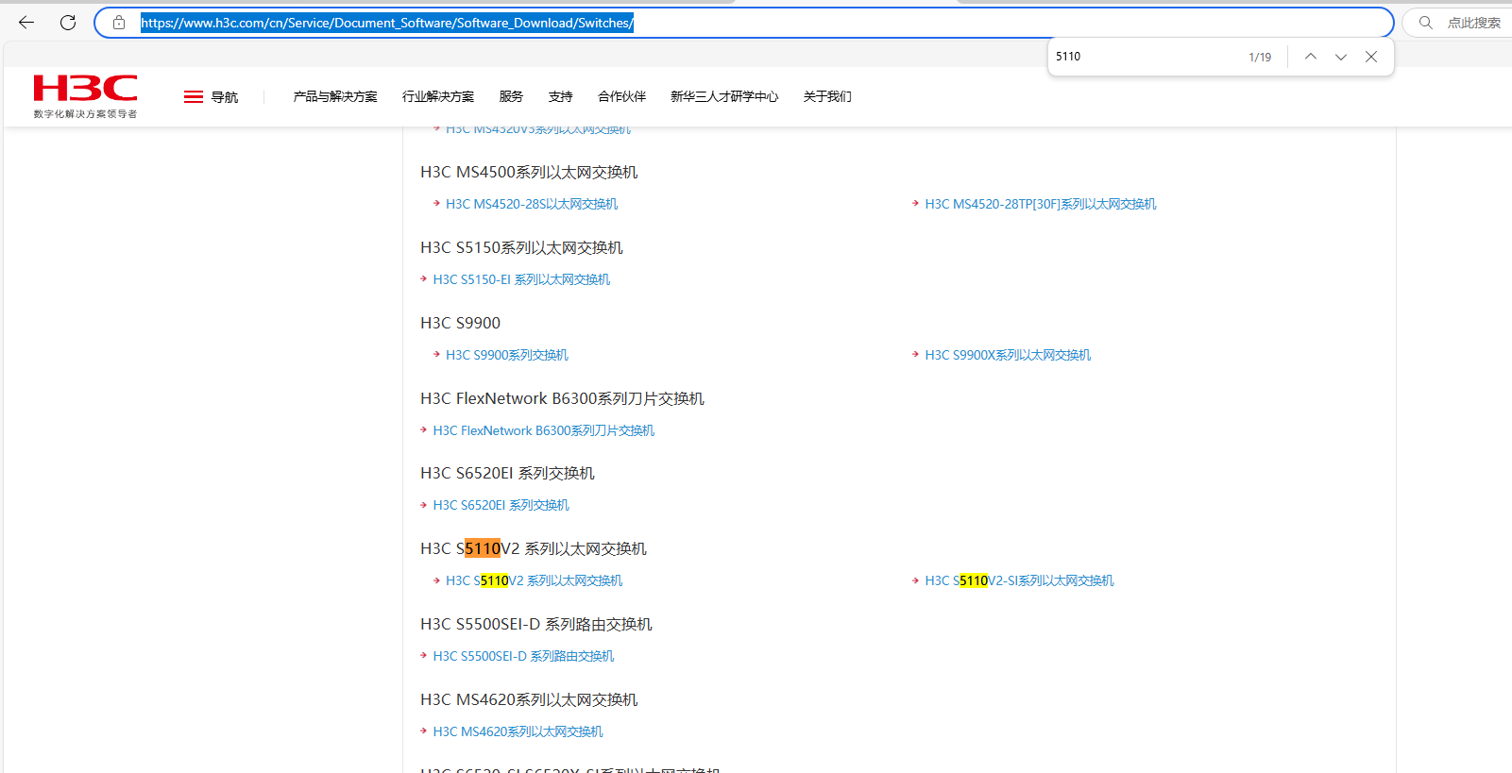Open H3C S5500SEI-D 系列路由交换机 link
1512x773 pixels.
pyautogui.click(x=523, y=656)
